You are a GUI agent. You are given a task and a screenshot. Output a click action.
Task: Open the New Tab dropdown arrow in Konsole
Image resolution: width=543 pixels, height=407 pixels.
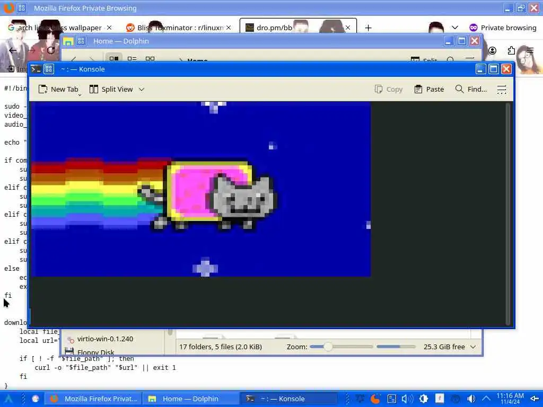pos(80,94)
